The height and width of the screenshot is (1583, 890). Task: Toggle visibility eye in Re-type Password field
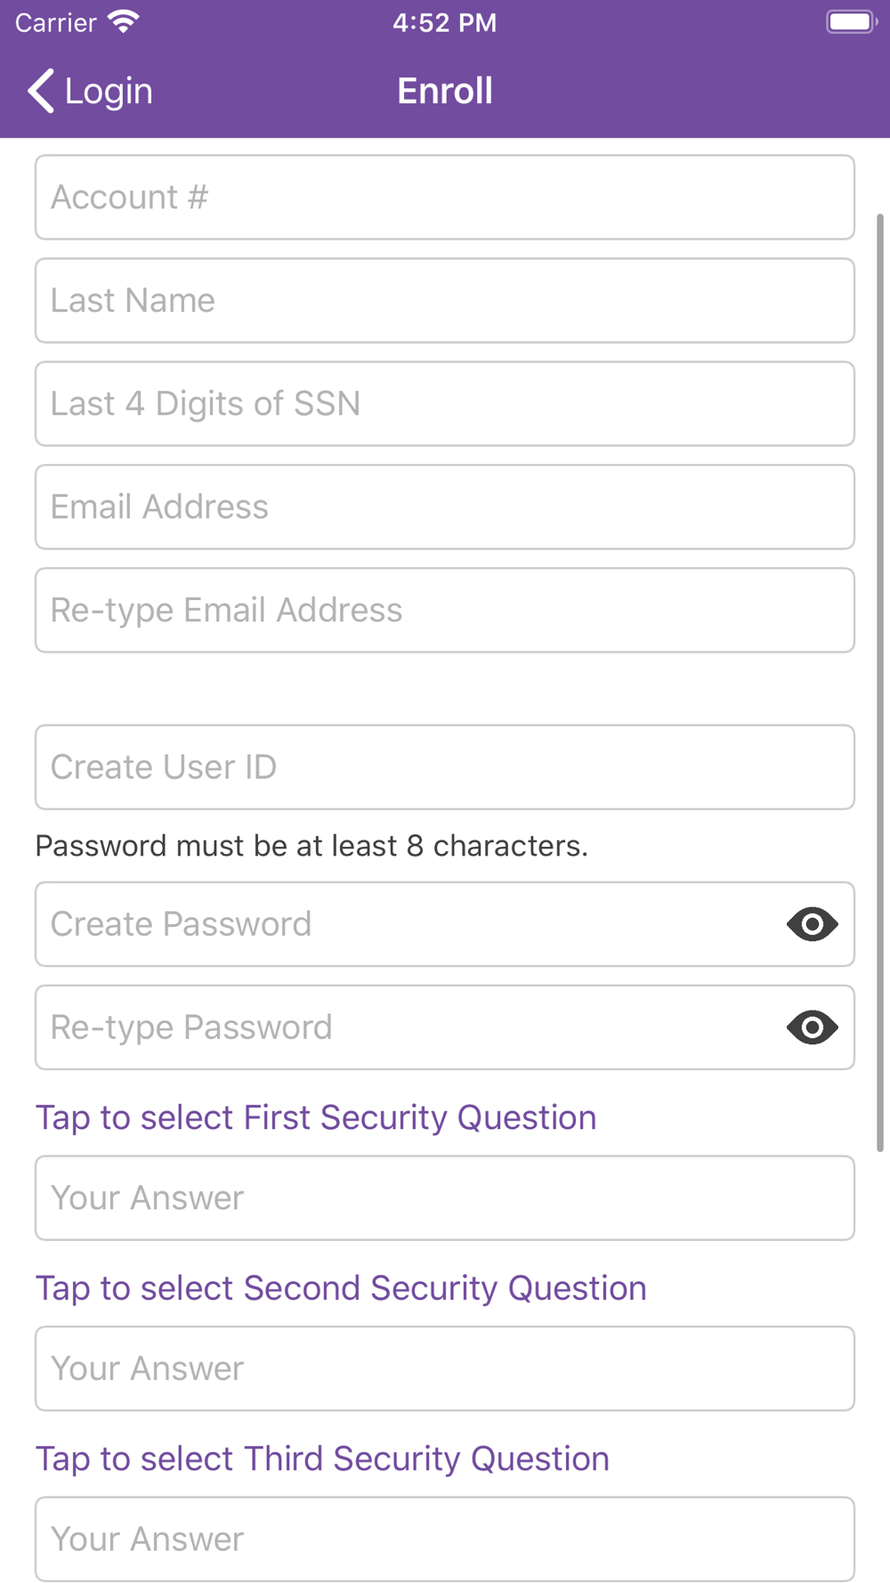click(x=812, y=1027)
